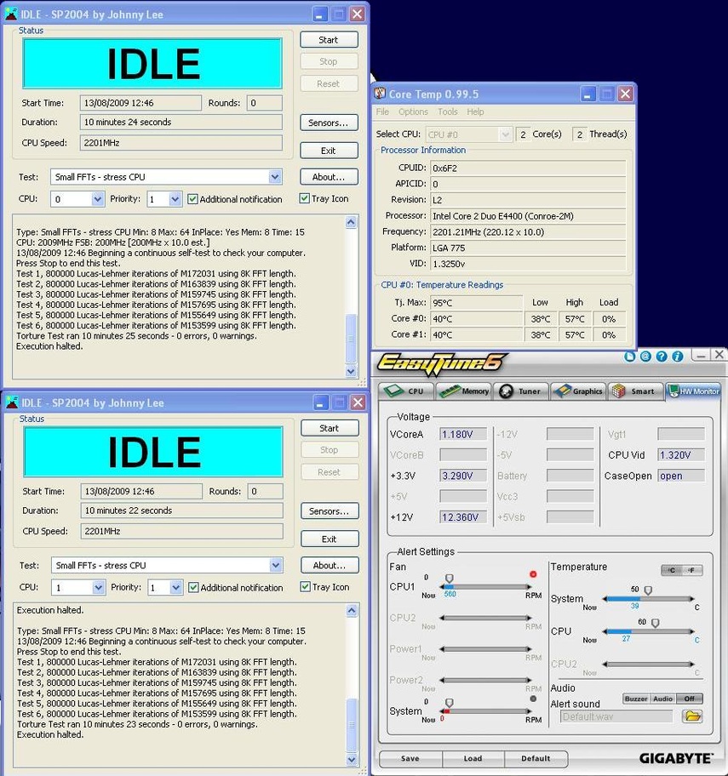Click the Core Temp title bar app icon
This screenshot has width=728, height=776.
pyautogui.click(x=380, y=94)
